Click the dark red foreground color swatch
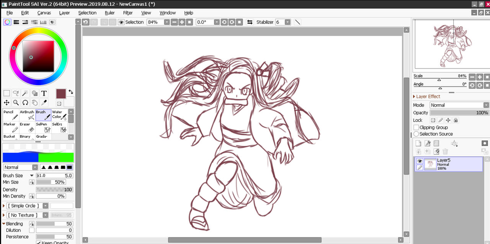 click(x=61, y=93)
